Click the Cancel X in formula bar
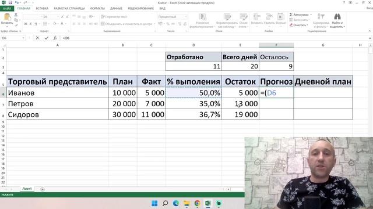Screen dimensions: 373x209 click(37, 38)
